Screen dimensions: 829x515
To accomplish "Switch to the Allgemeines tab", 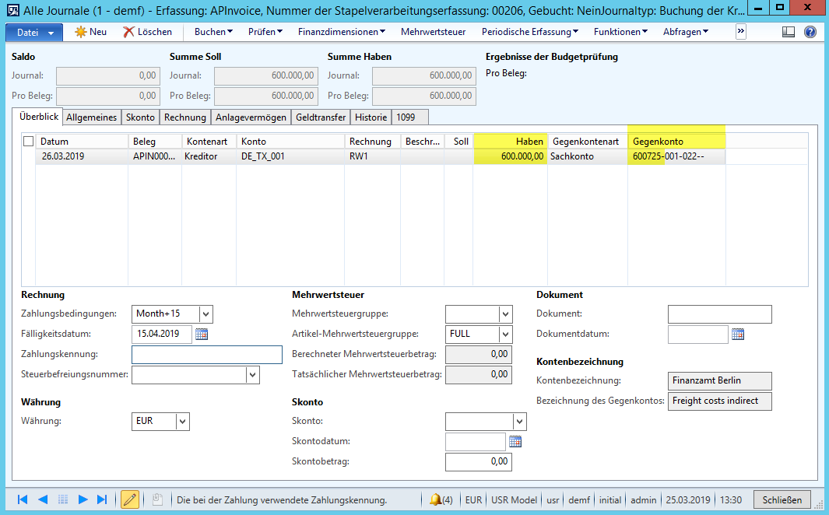I will tap(91, 117).
